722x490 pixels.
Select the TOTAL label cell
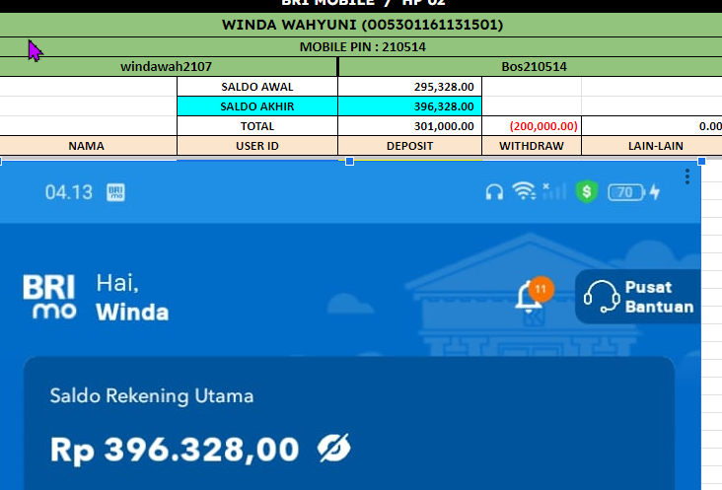point(257,126)
